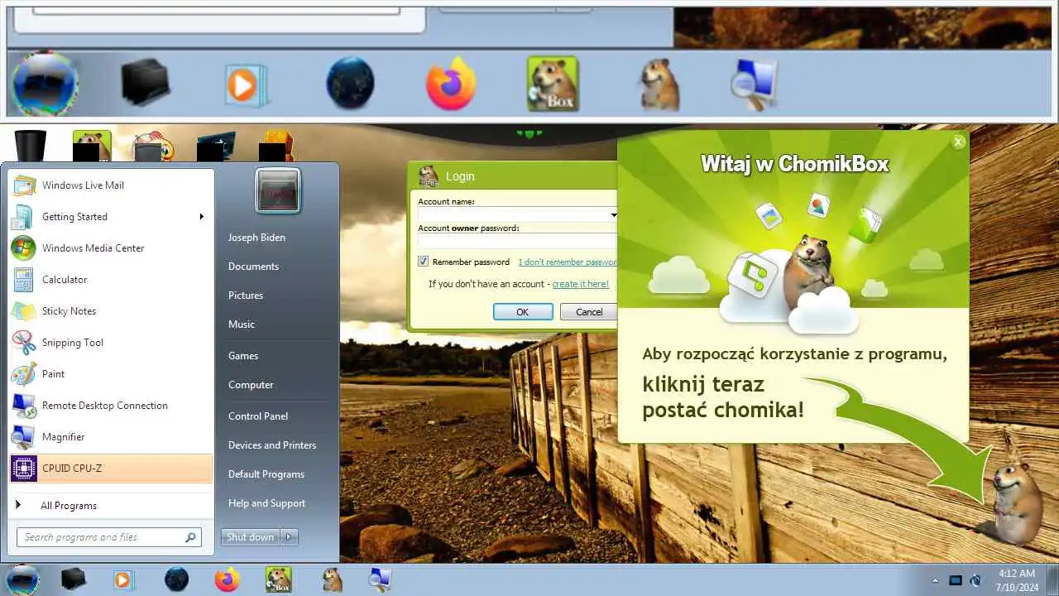1059x596 pixels.
Task: Open Default Programs from Start menu
Action: coord(266,474)
